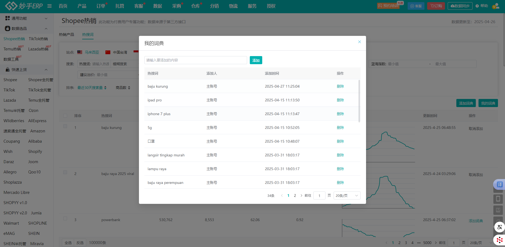Tick the checkbox for powerbank row
The height and width of the screenshot is (247, 505).
click(x=65, y=218)
